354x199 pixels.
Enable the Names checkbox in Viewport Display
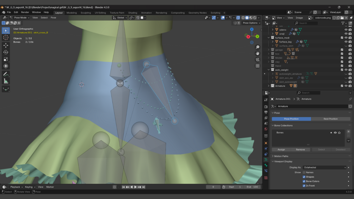[x=304, y=172]
